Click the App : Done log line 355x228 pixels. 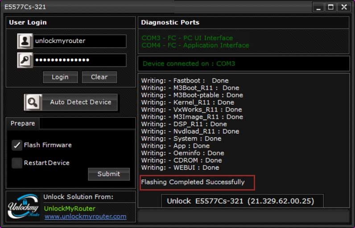(175, 146)
